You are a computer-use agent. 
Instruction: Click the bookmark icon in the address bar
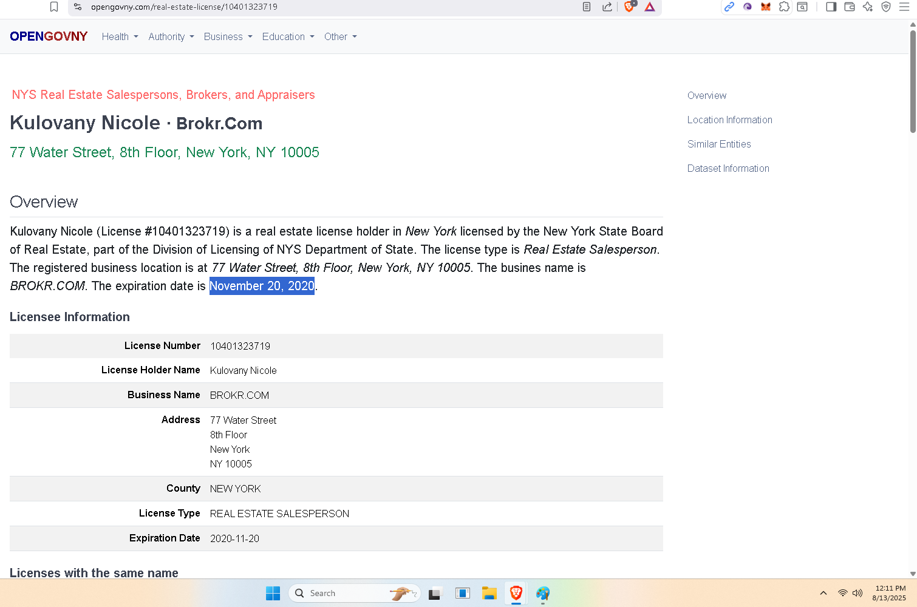(x=54, y=7)
